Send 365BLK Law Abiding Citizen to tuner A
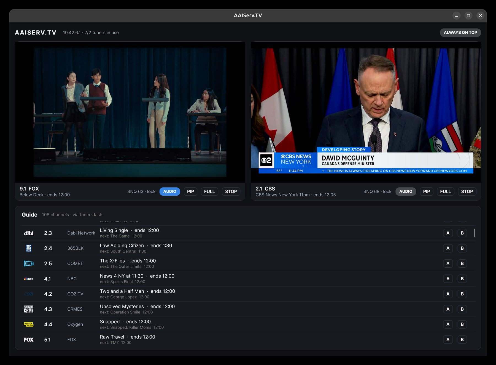Image resolution: width=496 pixels, height=365 pixels. click(448, 248)
